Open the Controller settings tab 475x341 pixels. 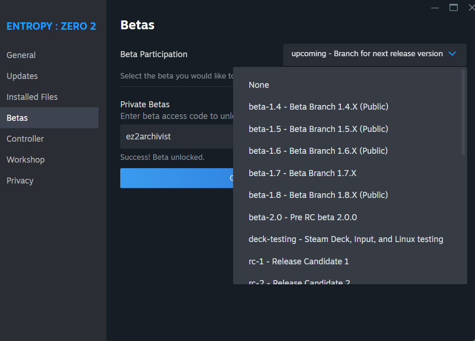click(x=25, y=139)
